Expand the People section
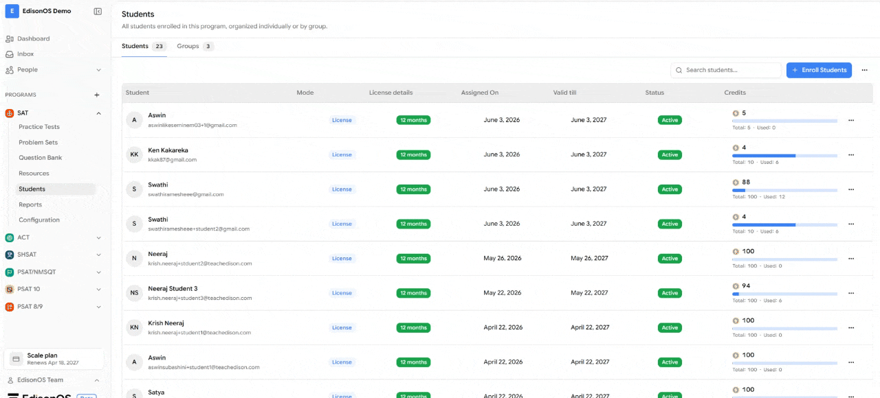 point(98,70)
